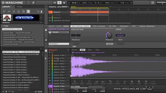
Task: Preview Imperial High Hat 19 play icon
Action: [73, 52]
